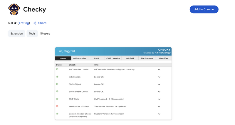The width and height of the screenshot is (235, 125).
Task: Click 'The vendor list must be updated' text
Action: tap(110, 106)
